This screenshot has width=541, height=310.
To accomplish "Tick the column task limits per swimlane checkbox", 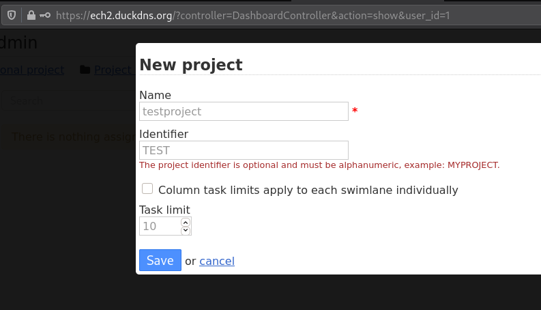I will (x=147, y=188).
